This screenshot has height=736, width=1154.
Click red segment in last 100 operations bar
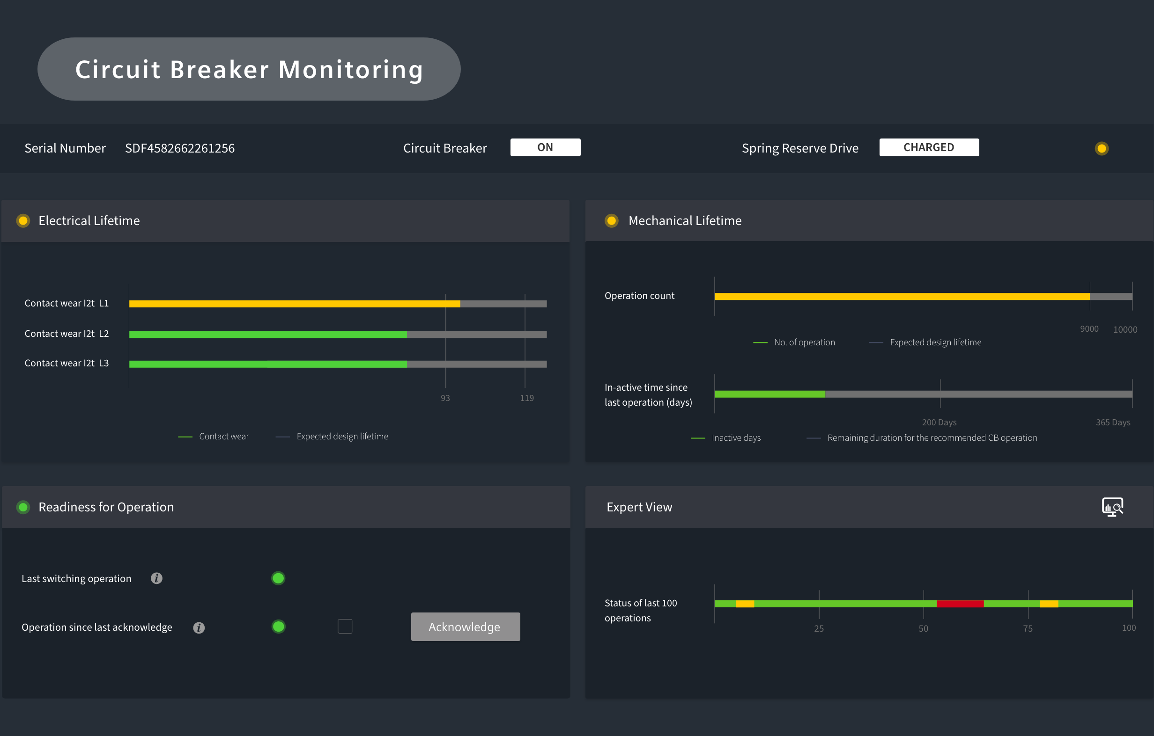tap(960, 604)
